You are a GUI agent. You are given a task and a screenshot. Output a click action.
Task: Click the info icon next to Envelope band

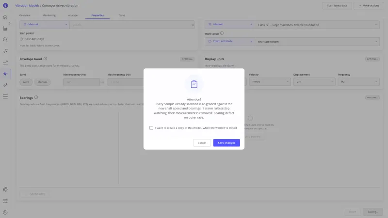click(45, 59)
